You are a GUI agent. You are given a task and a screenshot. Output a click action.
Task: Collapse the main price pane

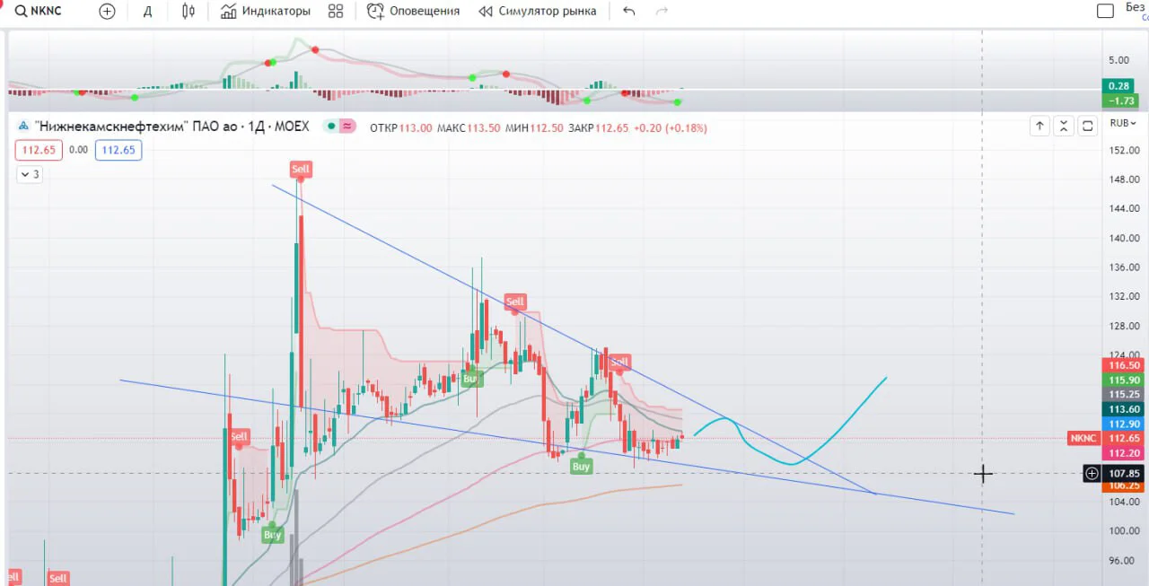(1064, 126)
